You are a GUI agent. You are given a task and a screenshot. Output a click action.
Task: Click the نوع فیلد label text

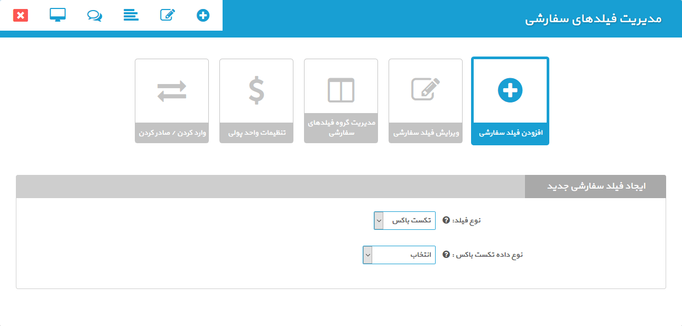point(468,220)
